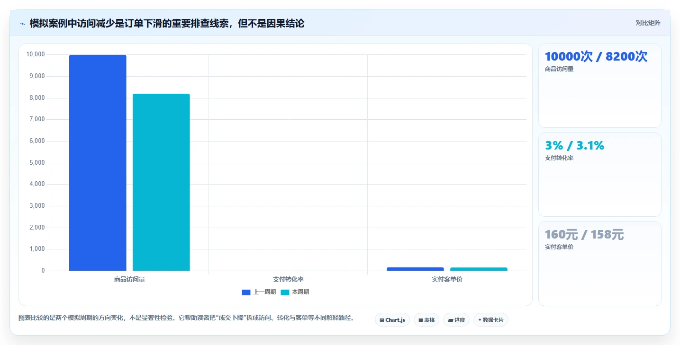Select the Chart.js chip
This screenshot has height=345, width=680.
click(x=392, y=320)
